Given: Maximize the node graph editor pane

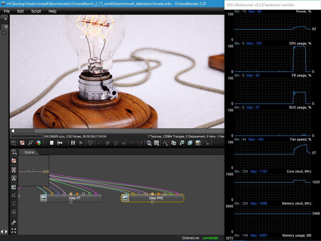Looking at the screenshot, I should coord(14,231).
